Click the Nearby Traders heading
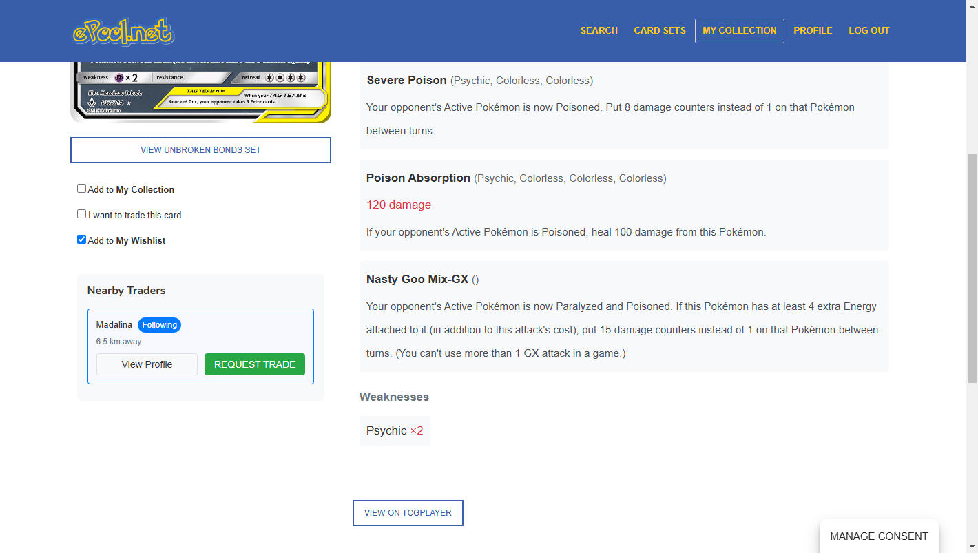Viewport: 978px width, 553px height. tap(127, 291)
